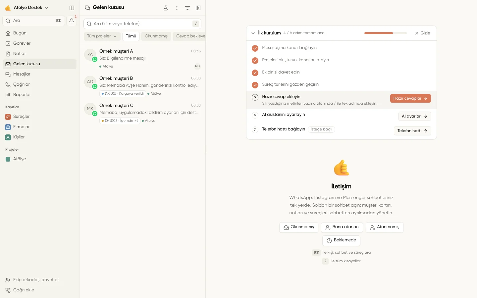The width and height of the screenshot is (477, 298).
Task: Open Bugün from sidebar
Action: [39, 33]
